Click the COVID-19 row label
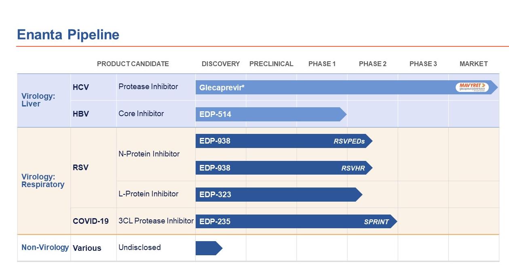509x273 pixels. (91, 221)
